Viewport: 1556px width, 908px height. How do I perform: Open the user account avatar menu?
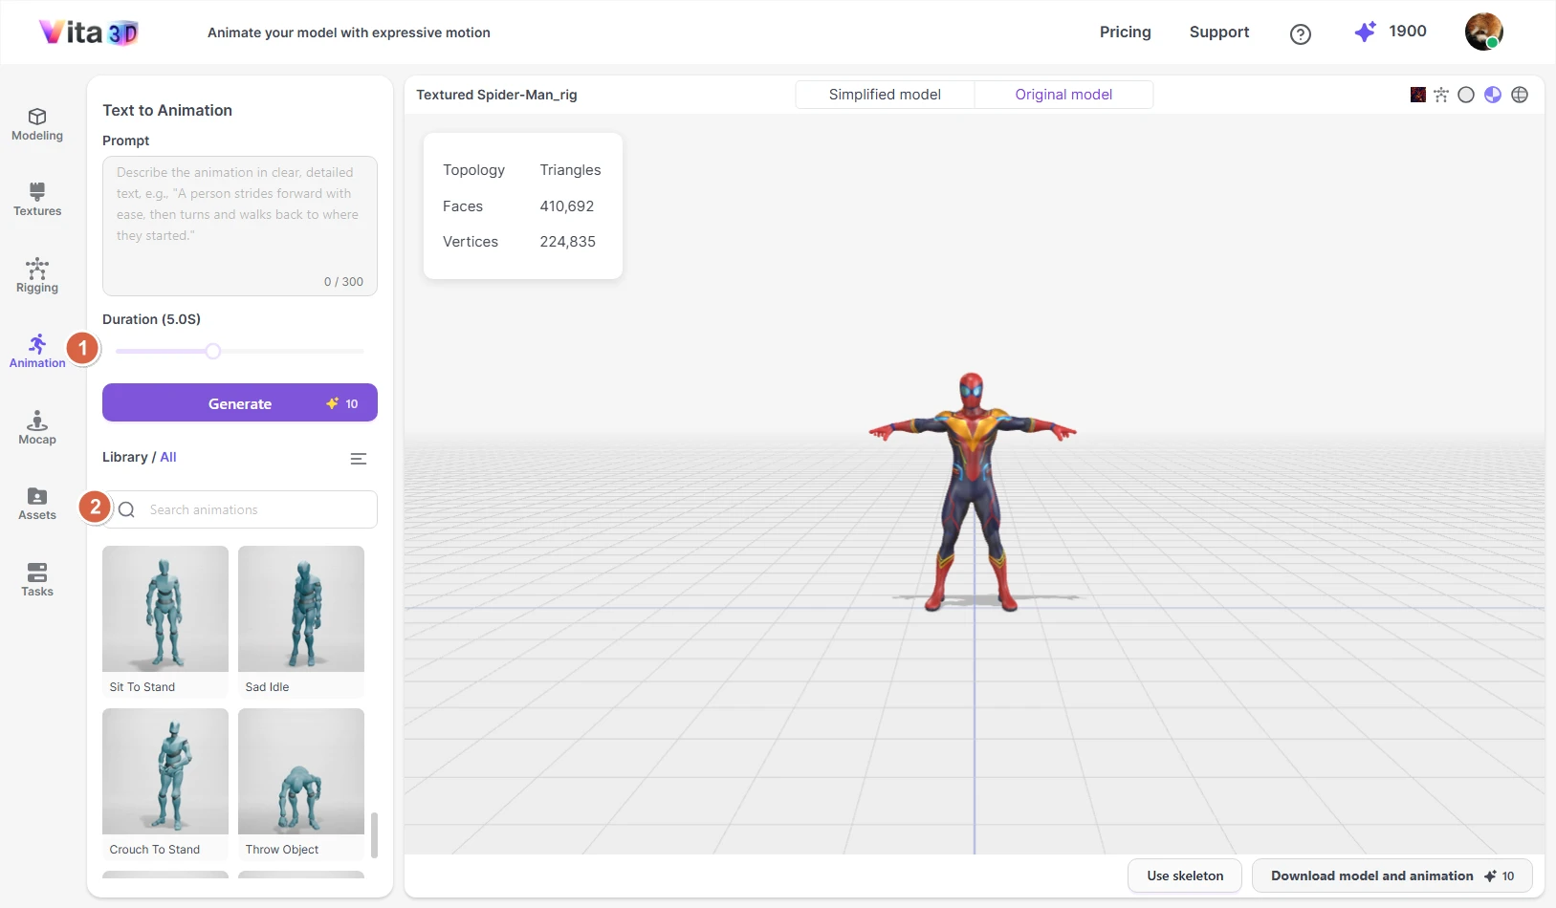(x=1482, y=32)
